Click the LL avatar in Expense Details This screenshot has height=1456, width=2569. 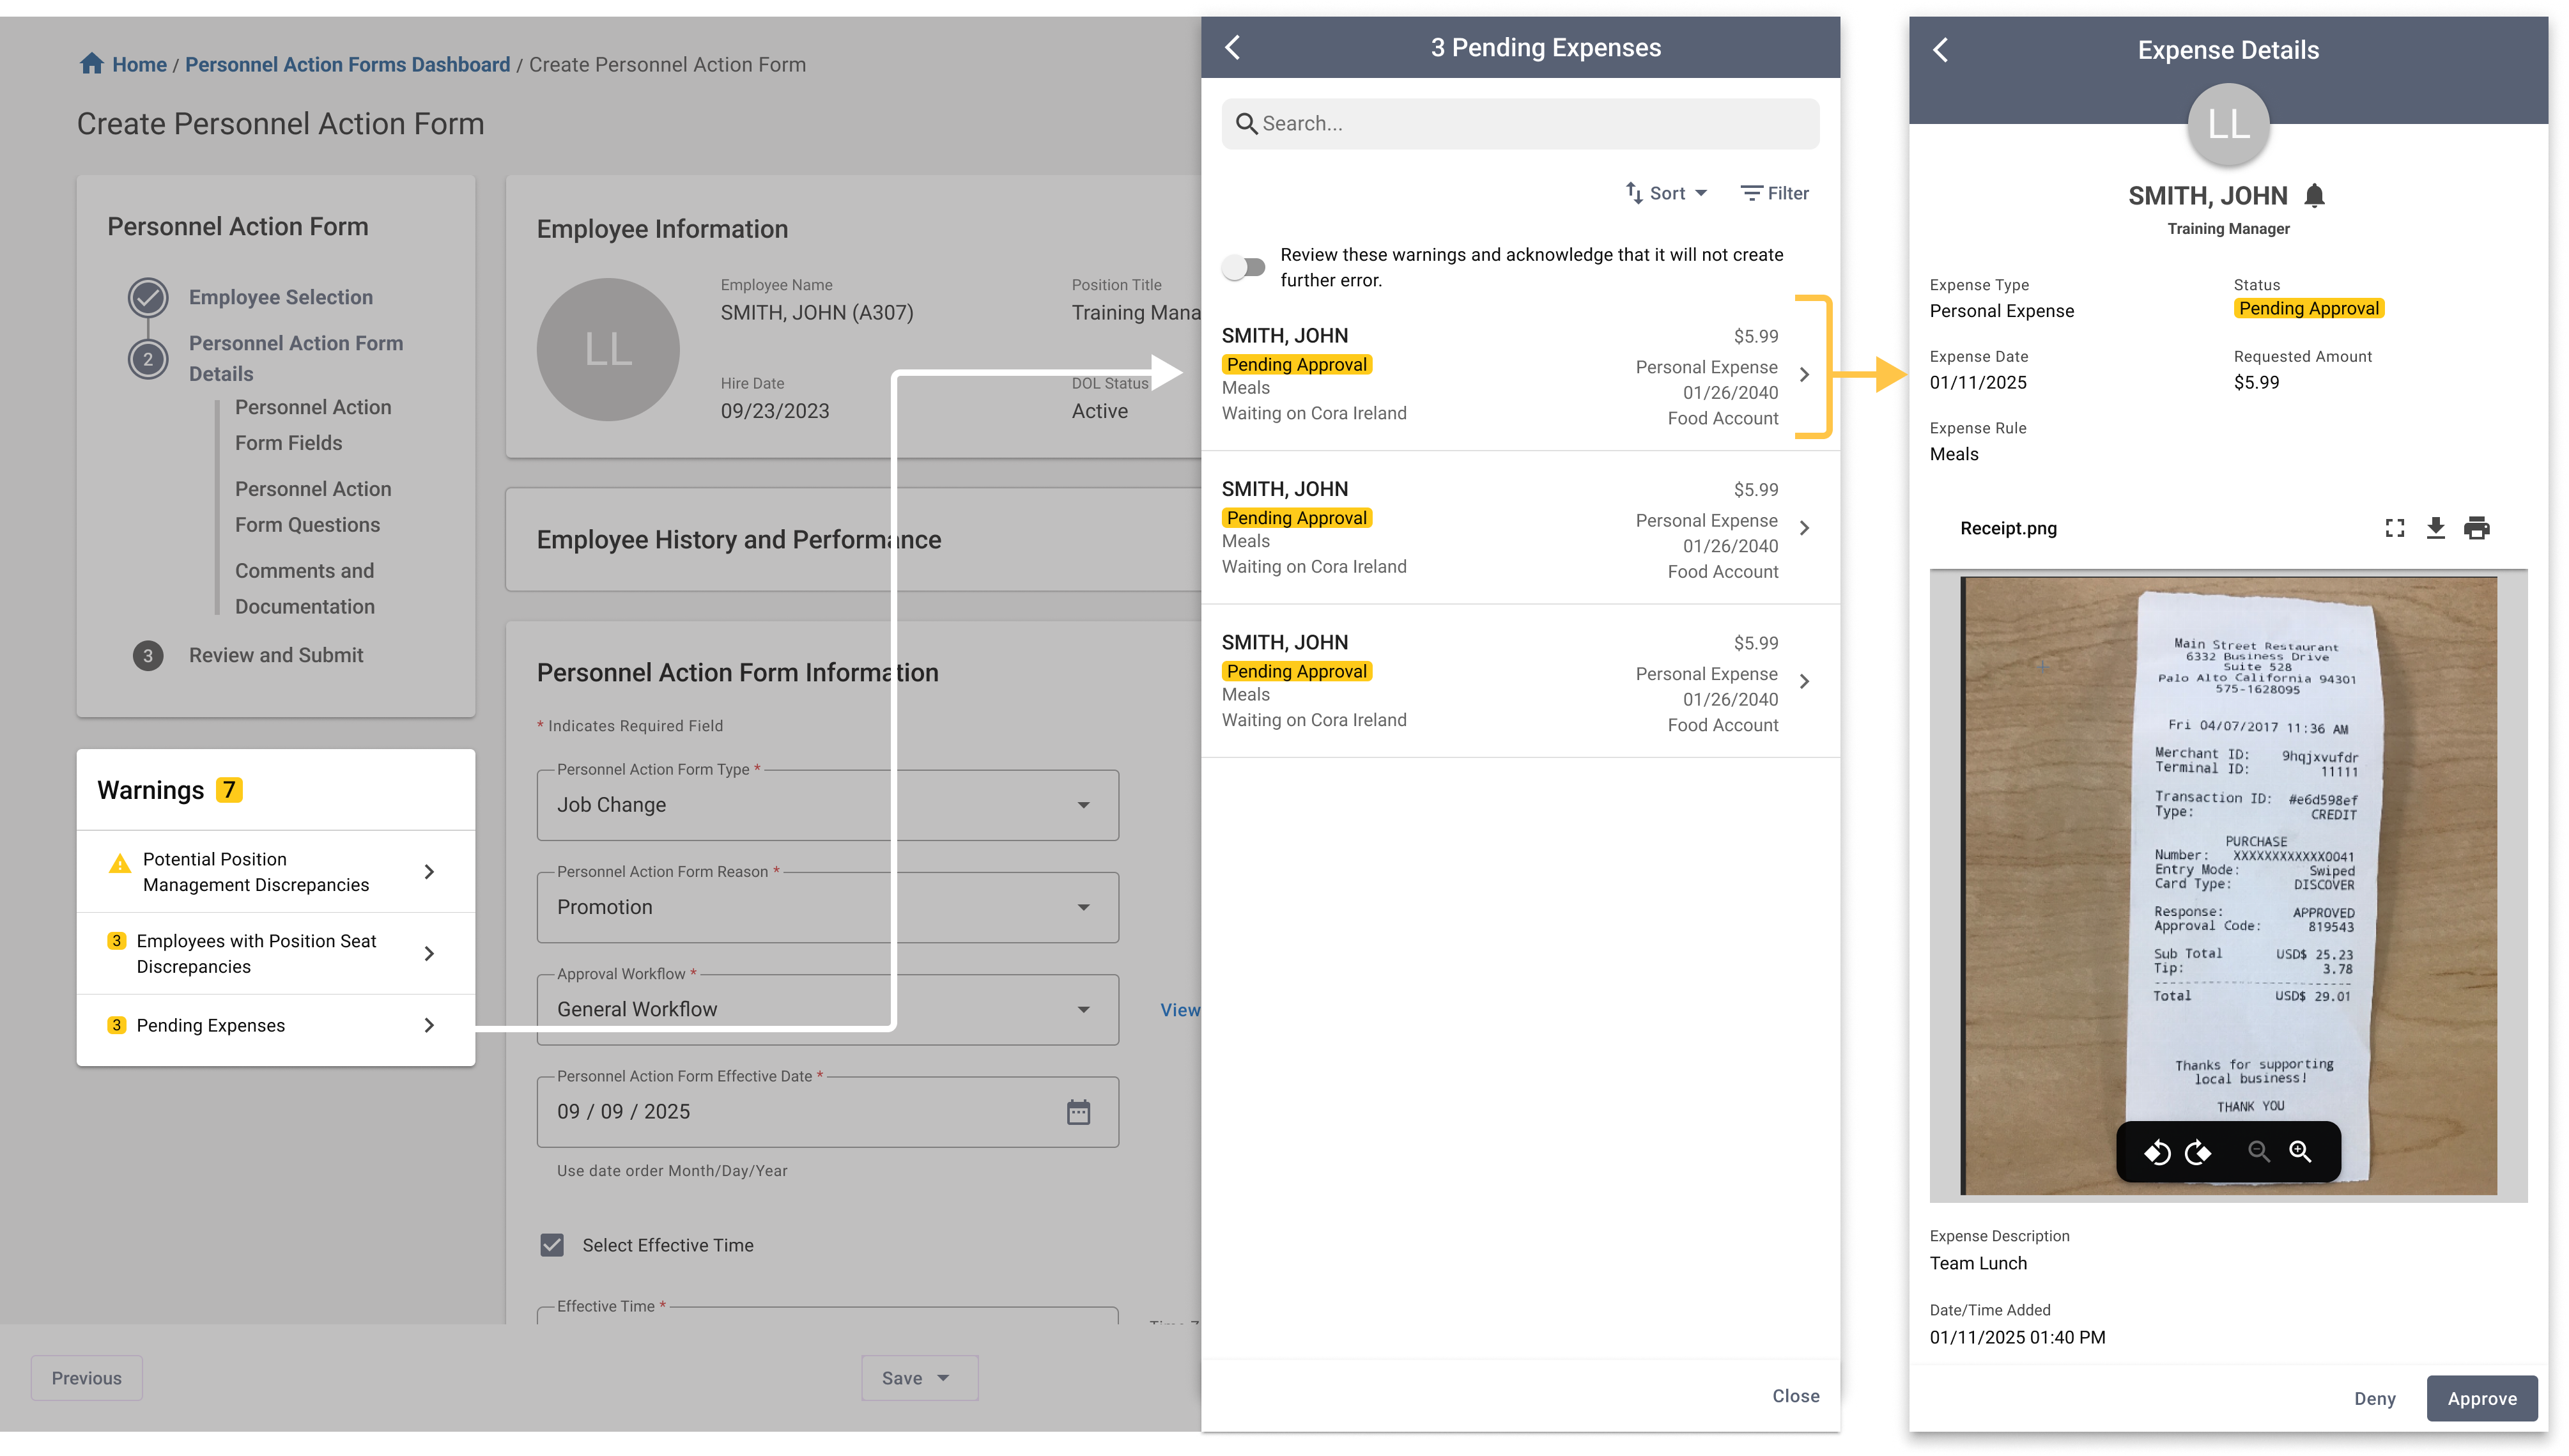pyautogui.click(x=2228, y=124)
